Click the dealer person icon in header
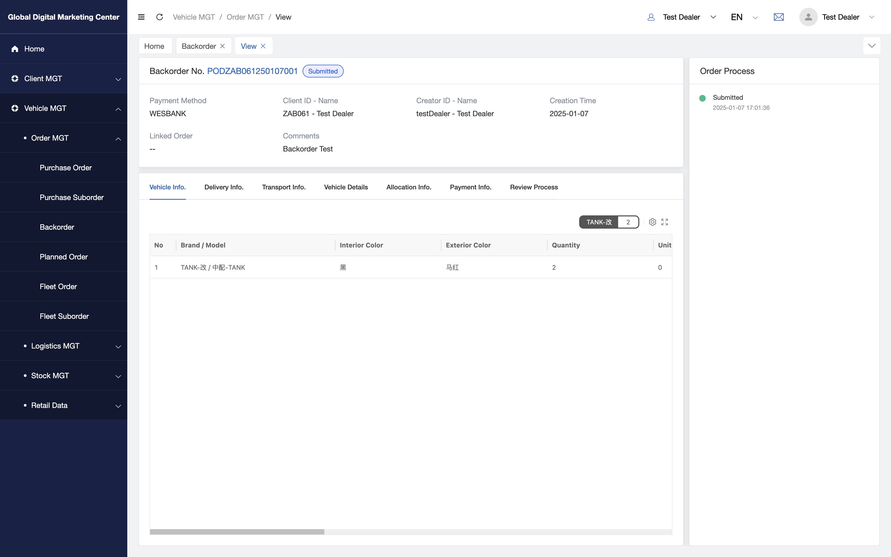Image resolution: width=891 pixels, height=557 pixels. 651,17
